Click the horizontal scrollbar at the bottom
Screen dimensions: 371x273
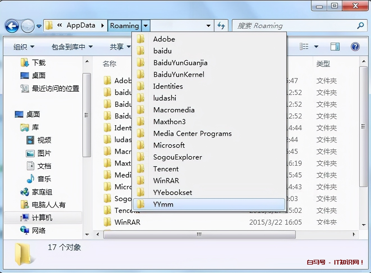[199, 234]
